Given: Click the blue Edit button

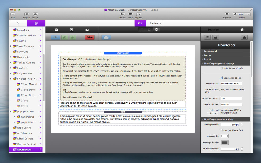Looking at the screenshot, I should (55, 37).
